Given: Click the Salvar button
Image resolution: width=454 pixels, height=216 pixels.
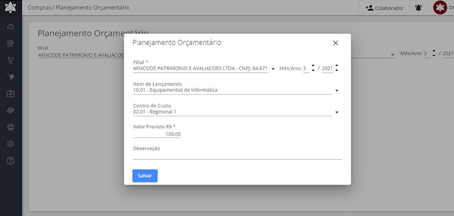Looking at the screenshot, I should pos(145,176).
